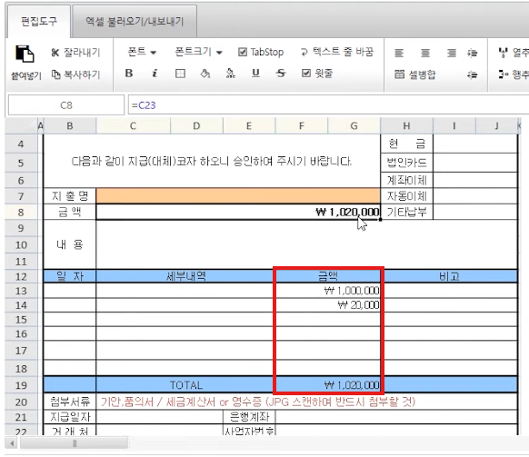
Task: Click the cut (잘라내기) button
Action: [x=76, y=53]
